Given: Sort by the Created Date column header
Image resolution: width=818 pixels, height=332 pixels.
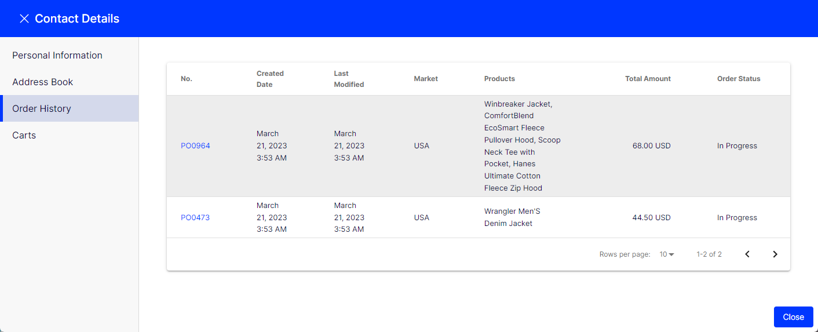Looking at the screenshot, I should click(270, 79).
